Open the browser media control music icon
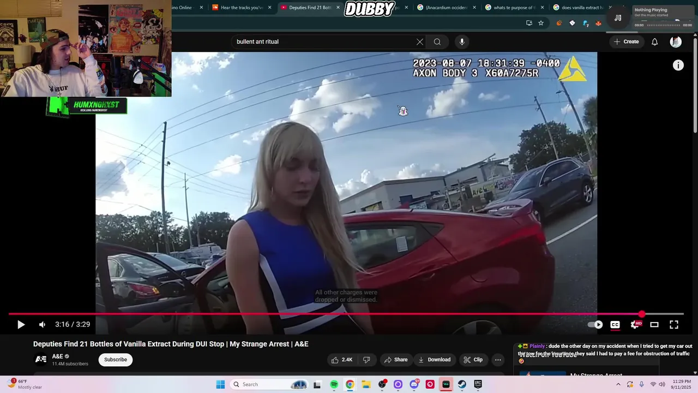The width and height of the screenshot is (698, 393). (x=618, y=17)
